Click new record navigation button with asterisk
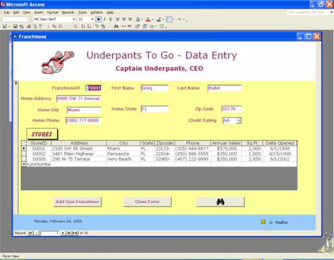This screenshot has width=334, height=260. (x=75, y=233)
